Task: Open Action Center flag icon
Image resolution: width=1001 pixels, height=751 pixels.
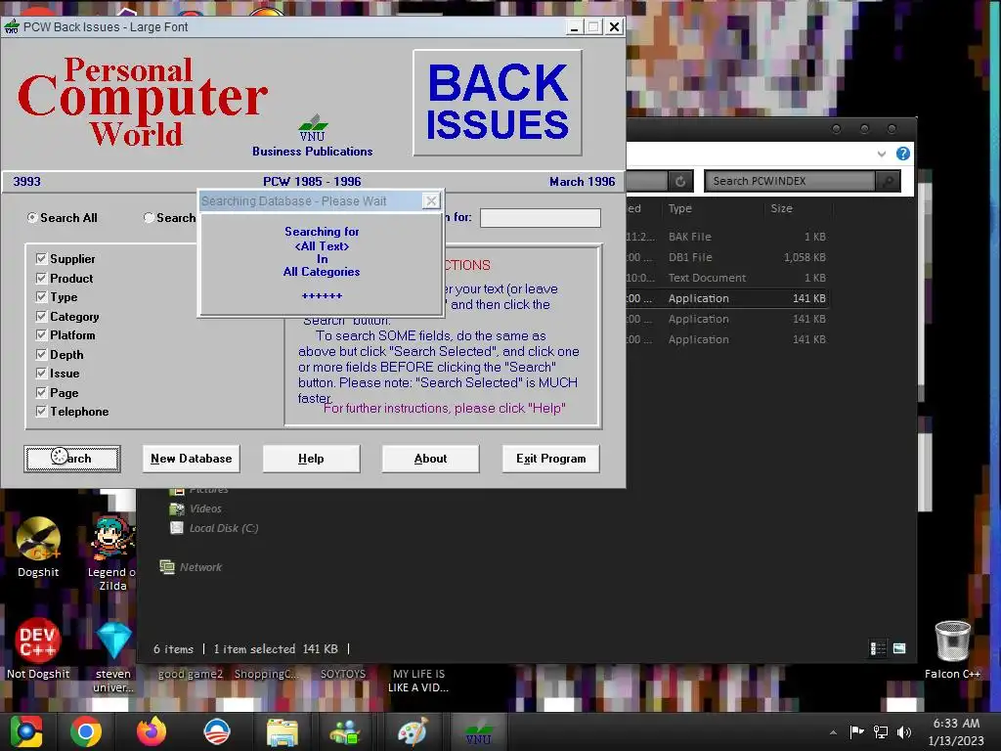Action: [856, 732]
